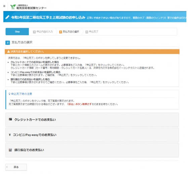Screen dimensions: 188x175
Task: Select step 3 申込完了
Action: click(92, 32)
